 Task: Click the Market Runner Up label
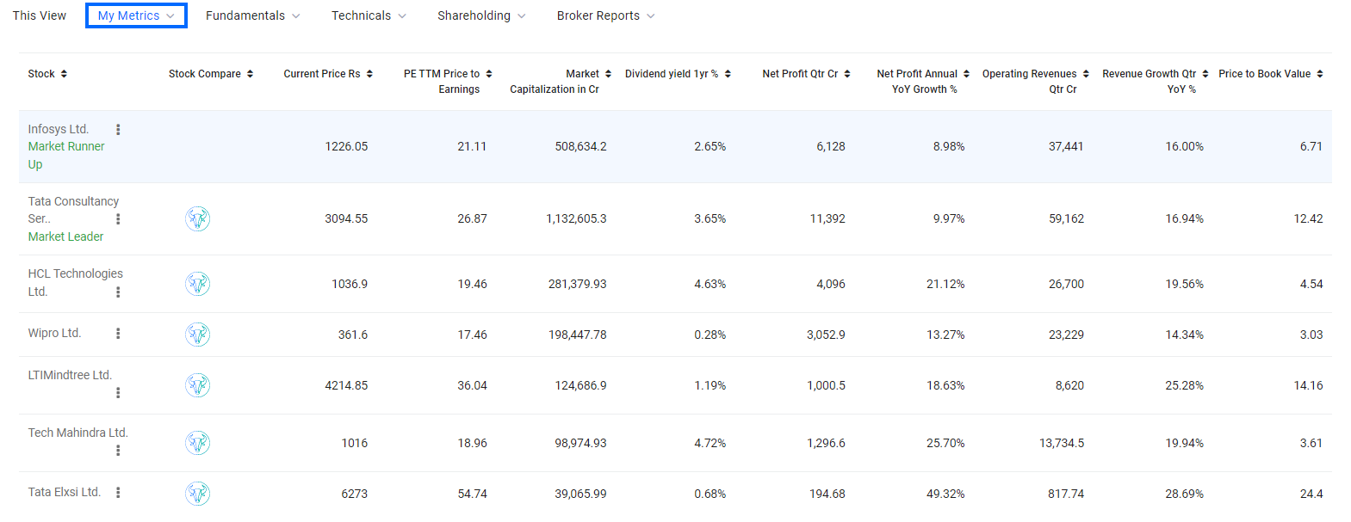(66, 155)
